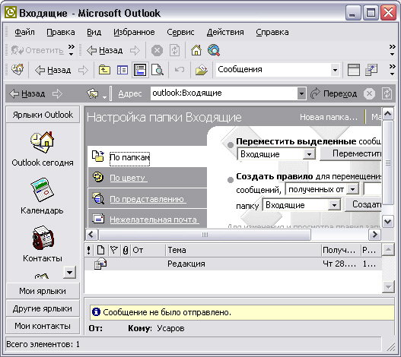Image resolution: width=401 pixels, height=357 pixels.
Task: Click the Нежелательная почта link
Action: coord(154,220)
